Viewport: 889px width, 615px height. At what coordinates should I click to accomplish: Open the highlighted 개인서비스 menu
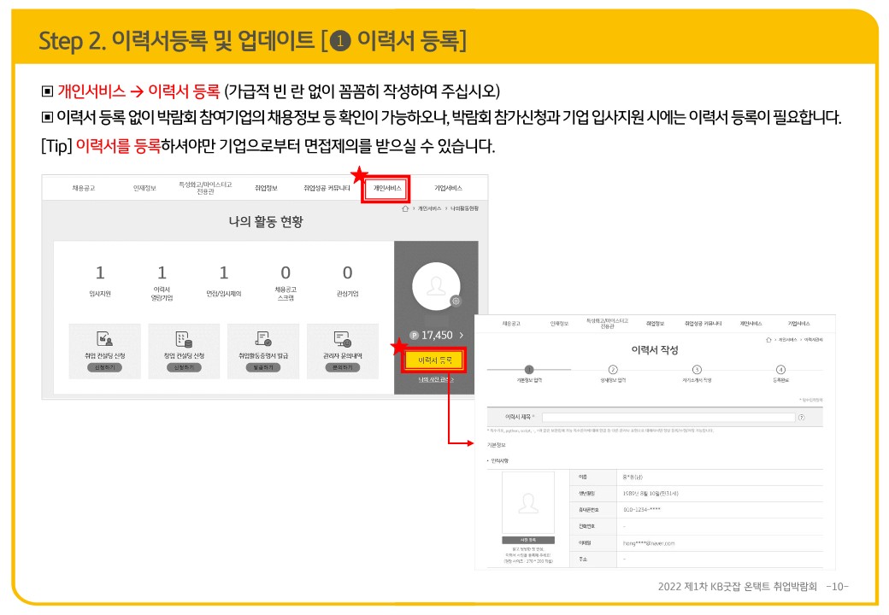click(x=387, y=188)
